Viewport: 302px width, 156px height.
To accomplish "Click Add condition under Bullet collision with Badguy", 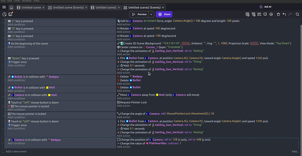I will 16,80.
